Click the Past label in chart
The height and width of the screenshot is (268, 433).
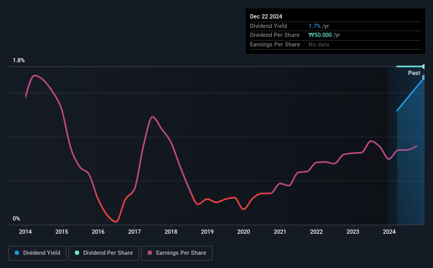(414, 73)
